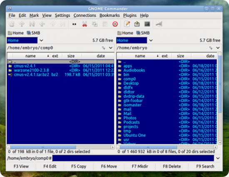Delete with the red circle X icon
Viewport: 229px width, 177px height.
(115, 24)
